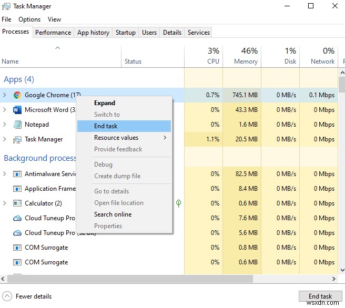Screen dimensions: 345x308
Task: Sort by the Status column header
Action: pos(153,56)
